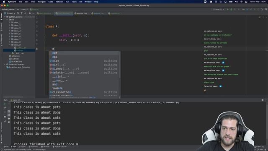Screen dimensions: 268x151
Task: Click the print icon in Run panel
Action: click(9, 118)
